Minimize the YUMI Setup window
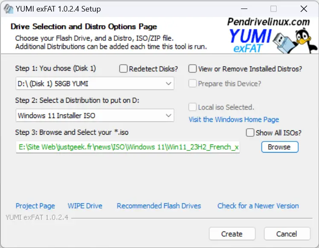The image size is (319, 248). pos(244,9)
